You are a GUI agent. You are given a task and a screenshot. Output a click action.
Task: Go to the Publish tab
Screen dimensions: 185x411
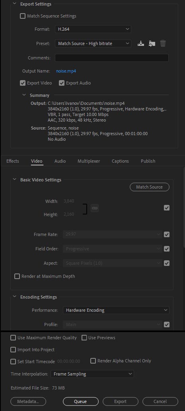click(148, 161)
